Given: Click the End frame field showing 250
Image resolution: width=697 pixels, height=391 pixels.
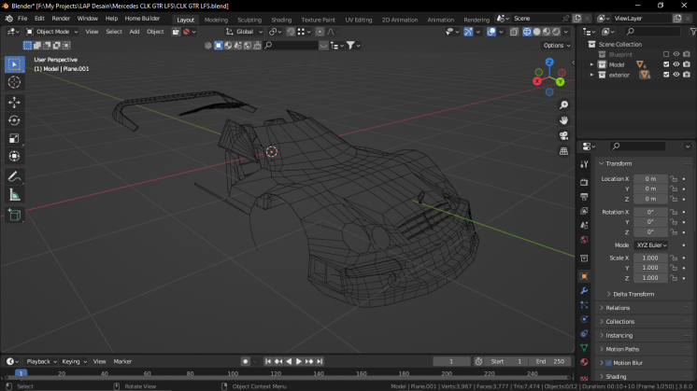Looking at the screenshot, I should (550, 361).
